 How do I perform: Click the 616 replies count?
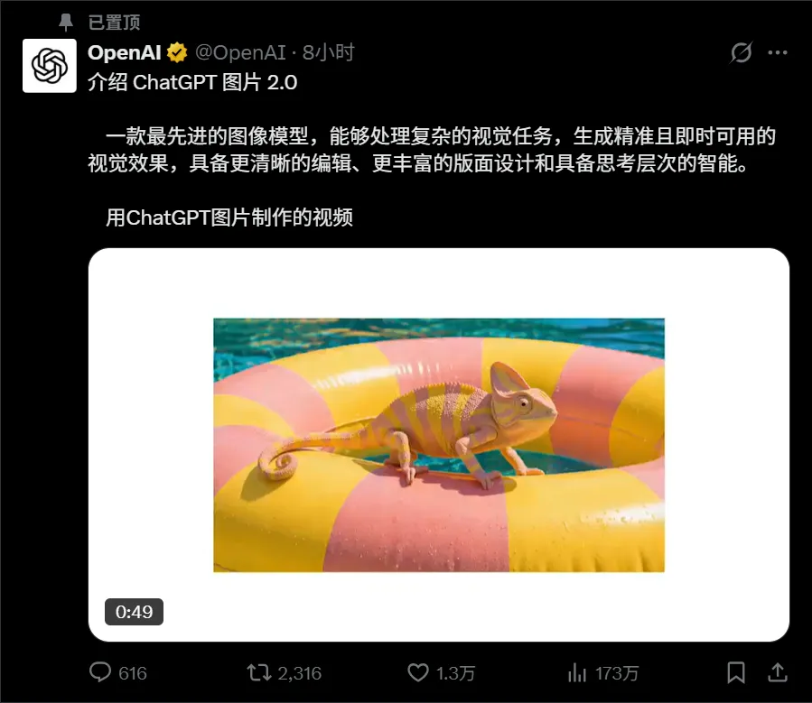tap(133, 673)
